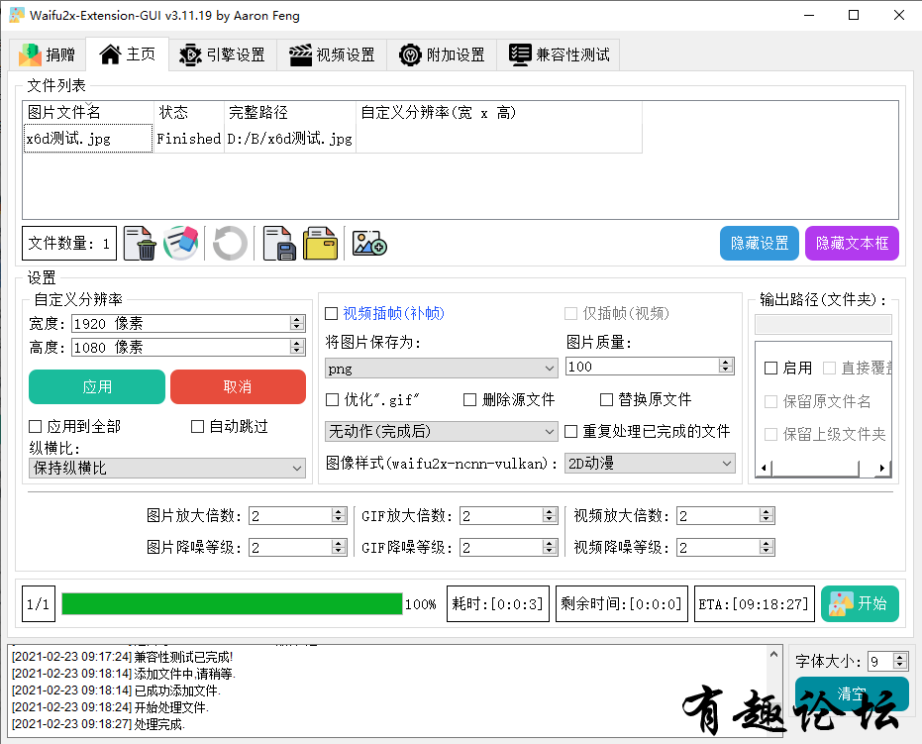
Task: Click the 完整路径 column header
Action: pos(290,112)
